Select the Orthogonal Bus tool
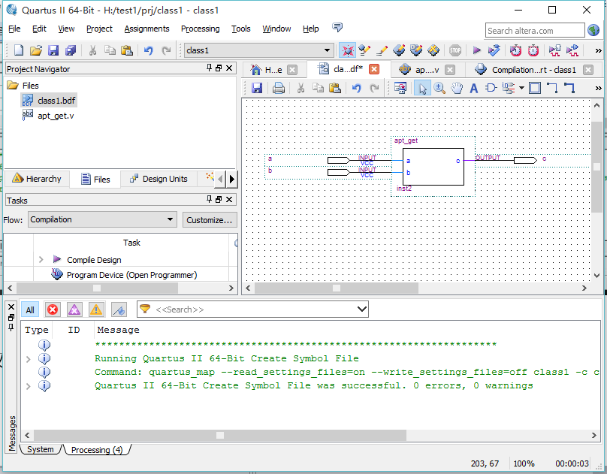The height and width of the screenshot is (474, 607). pyautogui.click(x=569, y=88)
